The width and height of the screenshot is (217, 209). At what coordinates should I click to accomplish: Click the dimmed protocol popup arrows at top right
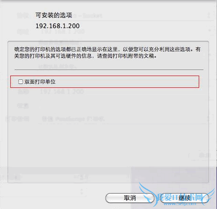209,15
